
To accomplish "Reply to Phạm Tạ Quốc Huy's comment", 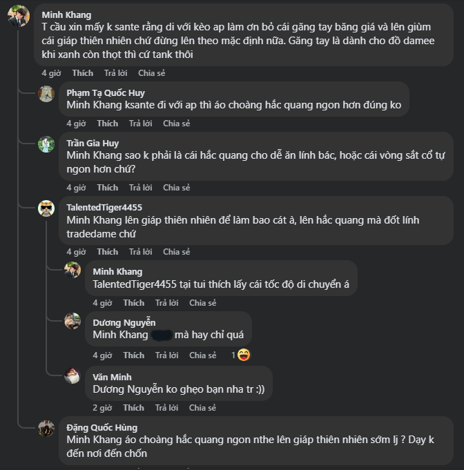I will [142, 124].
